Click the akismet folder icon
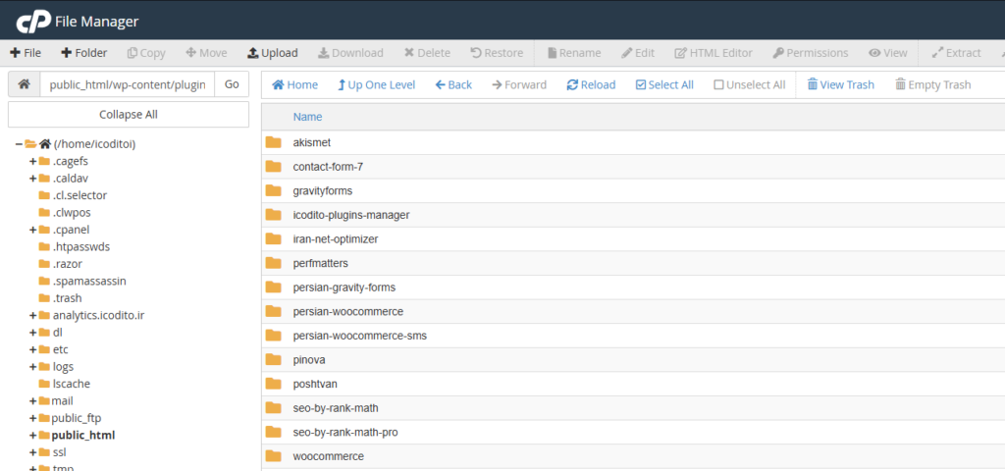 pyautogui.click(x=274, y=142)
